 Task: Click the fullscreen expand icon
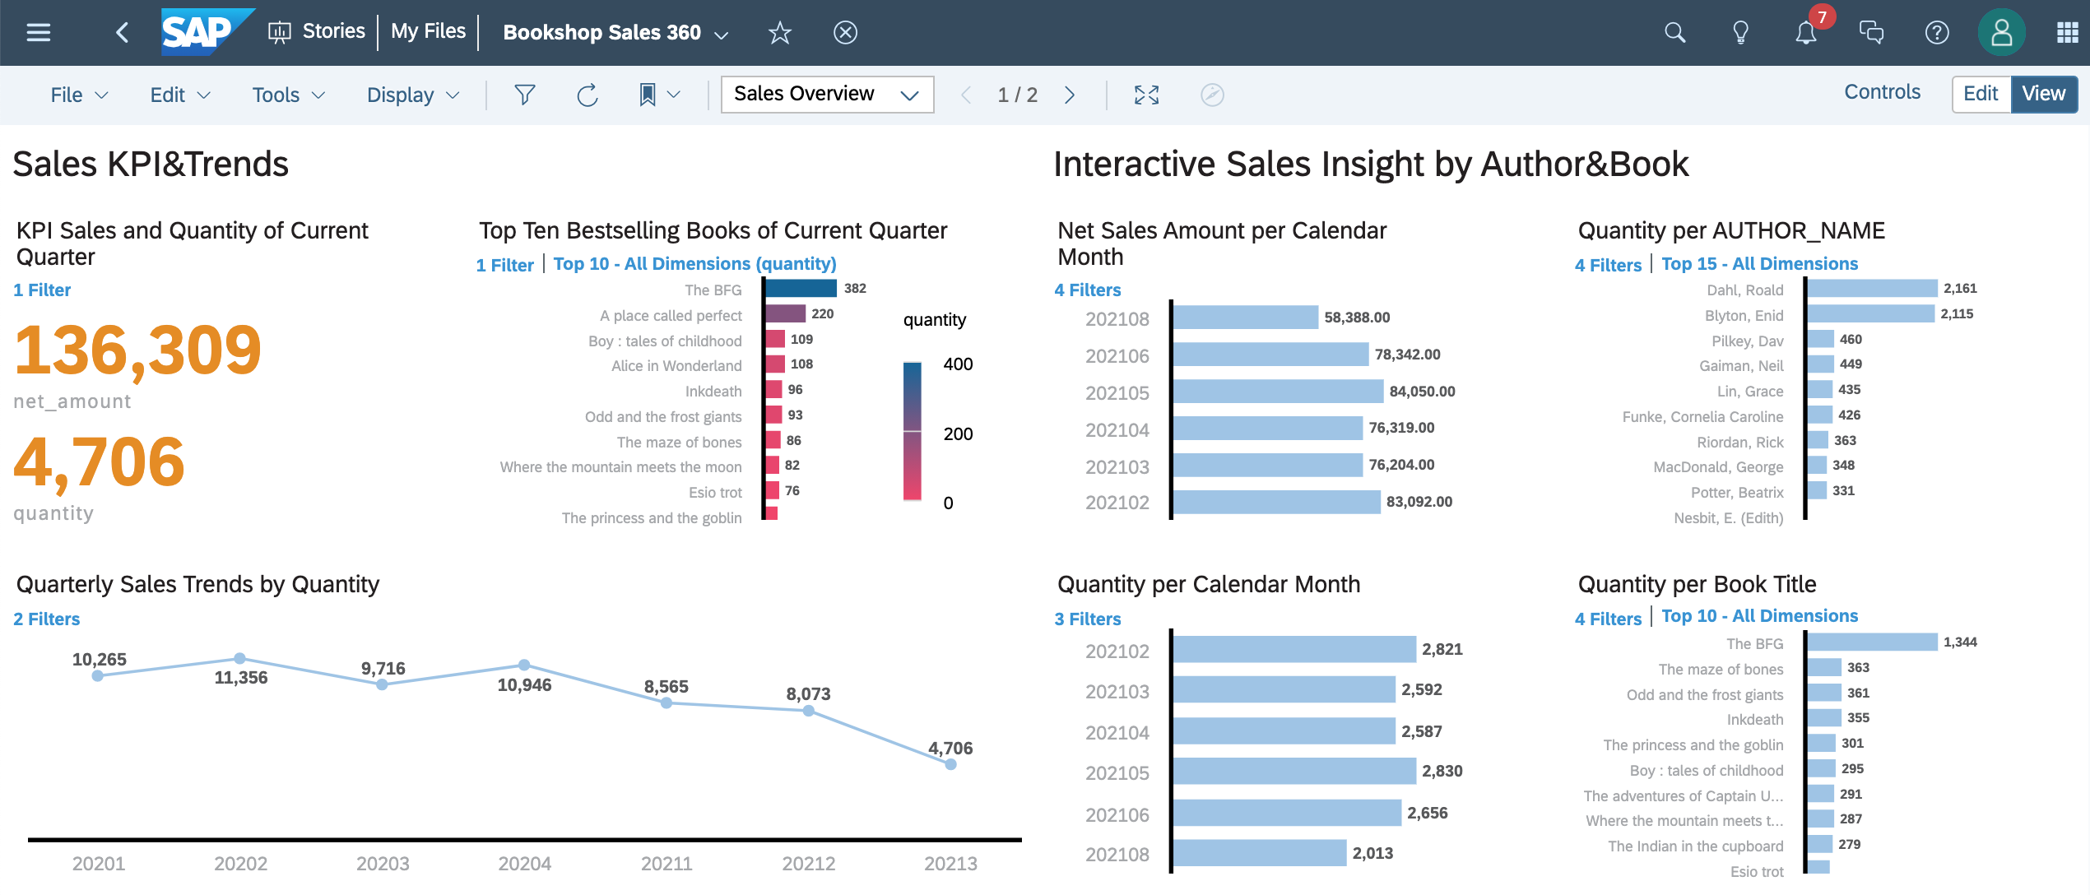[x=1146, y=95]
